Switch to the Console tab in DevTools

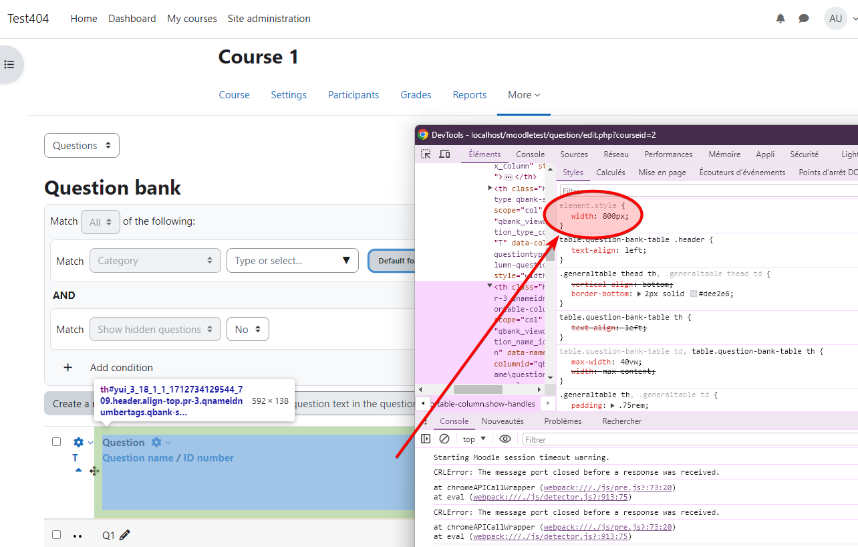coord(530,154)
